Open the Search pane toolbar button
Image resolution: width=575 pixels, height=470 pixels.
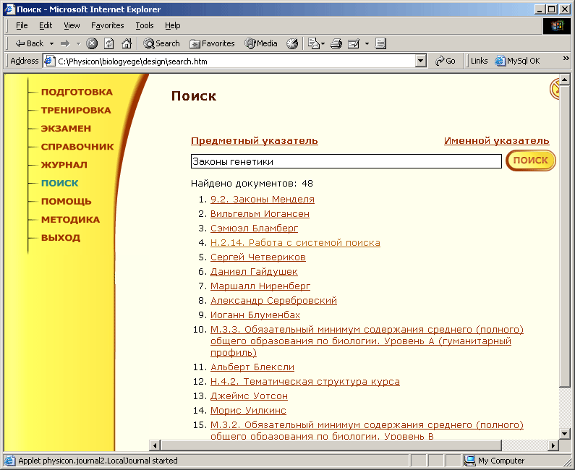coord(162,43)
